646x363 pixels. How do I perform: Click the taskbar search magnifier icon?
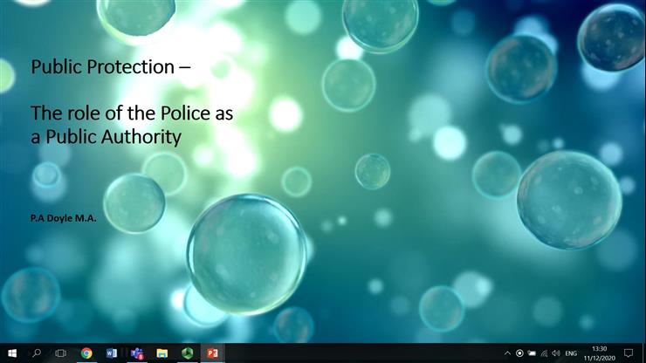[37, 353]
